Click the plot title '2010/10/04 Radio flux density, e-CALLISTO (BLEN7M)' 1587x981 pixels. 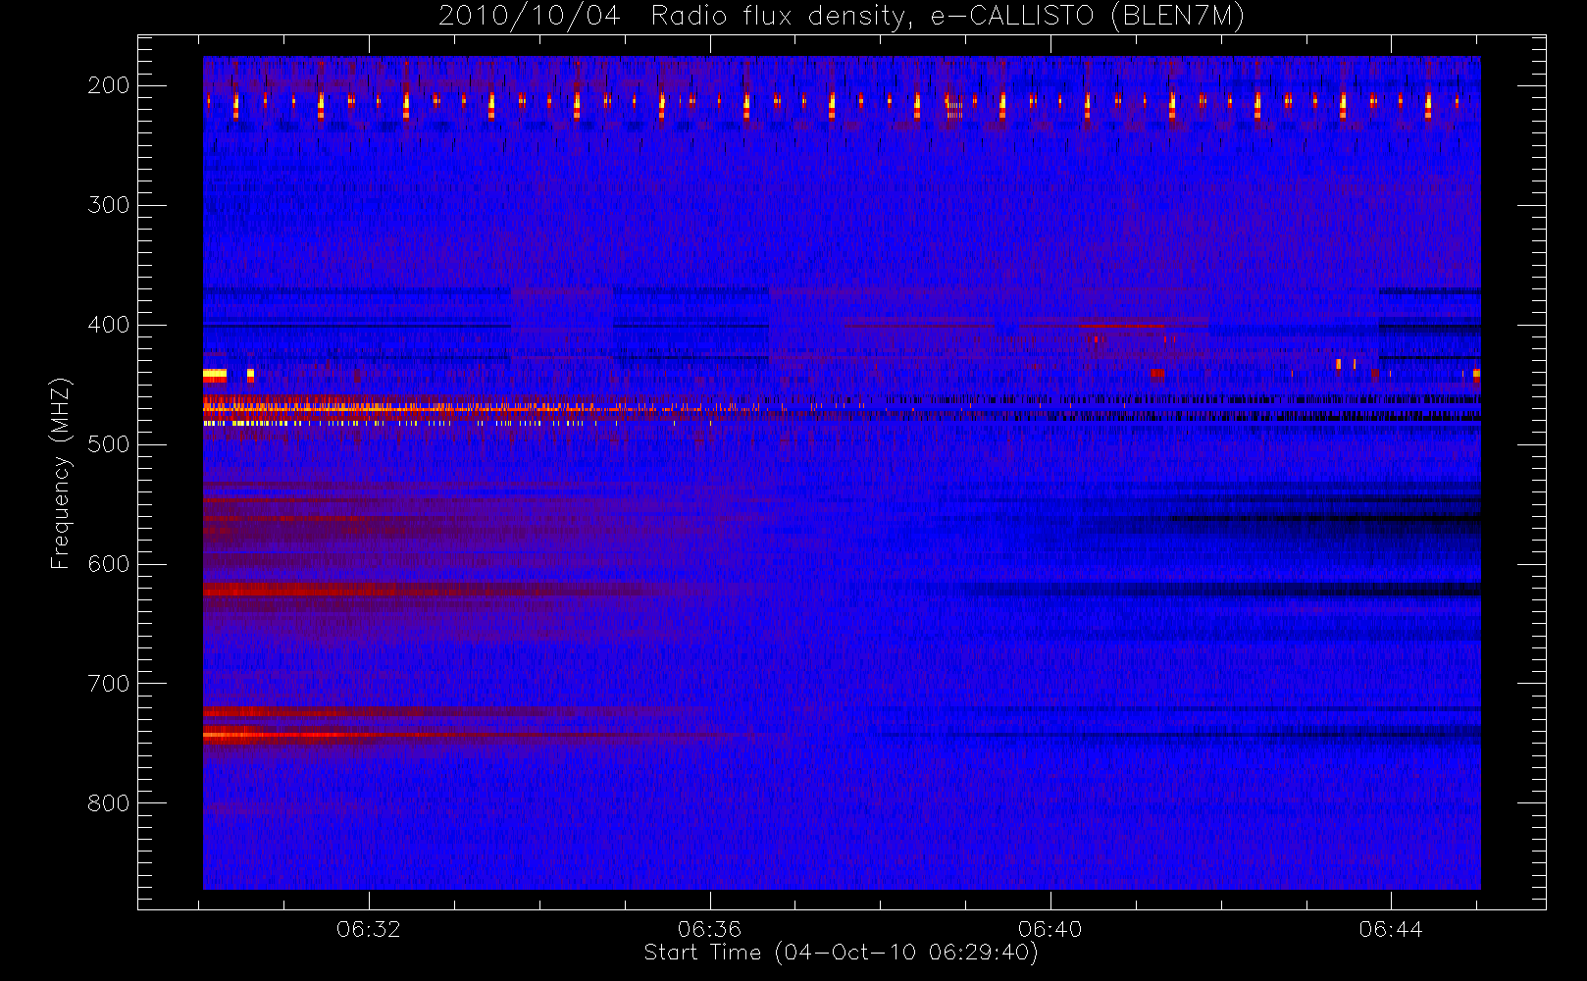click(x=841, y=17)
